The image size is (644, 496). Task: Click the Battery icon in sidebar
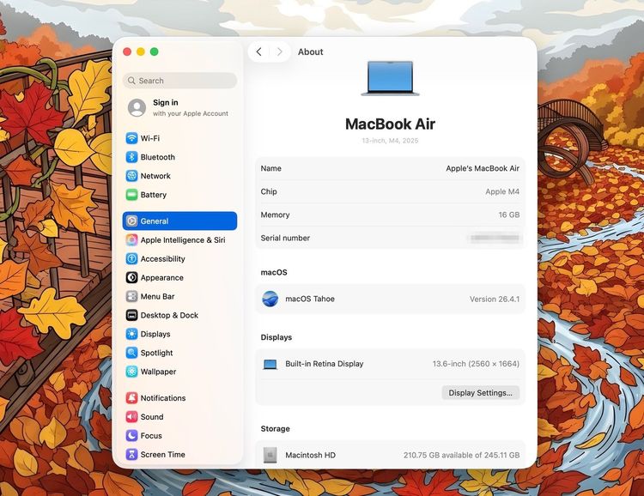pos(131,195)
